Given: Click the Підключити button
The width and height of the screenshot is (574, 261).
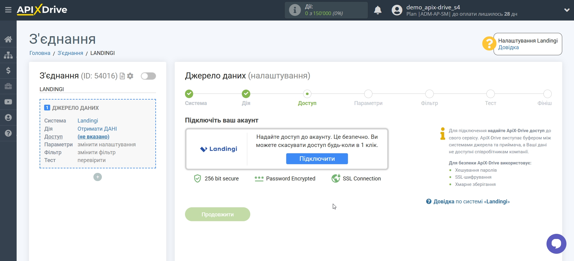Looking at the screenshot, I should [x=317, y=159].
